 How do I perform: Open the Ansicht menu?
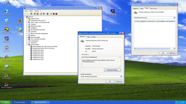tap(37, 11)
